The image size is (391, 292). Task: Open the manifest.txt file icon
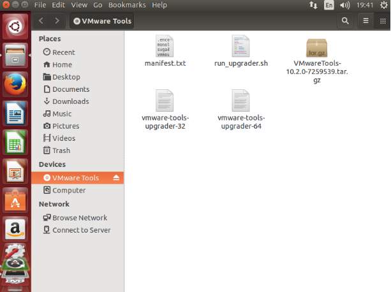click(x=165, y=46)
